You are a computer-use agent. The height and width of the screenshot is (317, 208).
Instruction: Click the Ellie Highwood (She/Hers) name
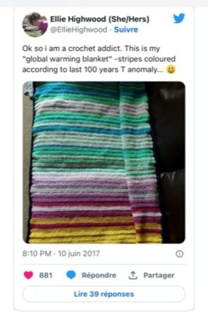(x=100, y=19)
